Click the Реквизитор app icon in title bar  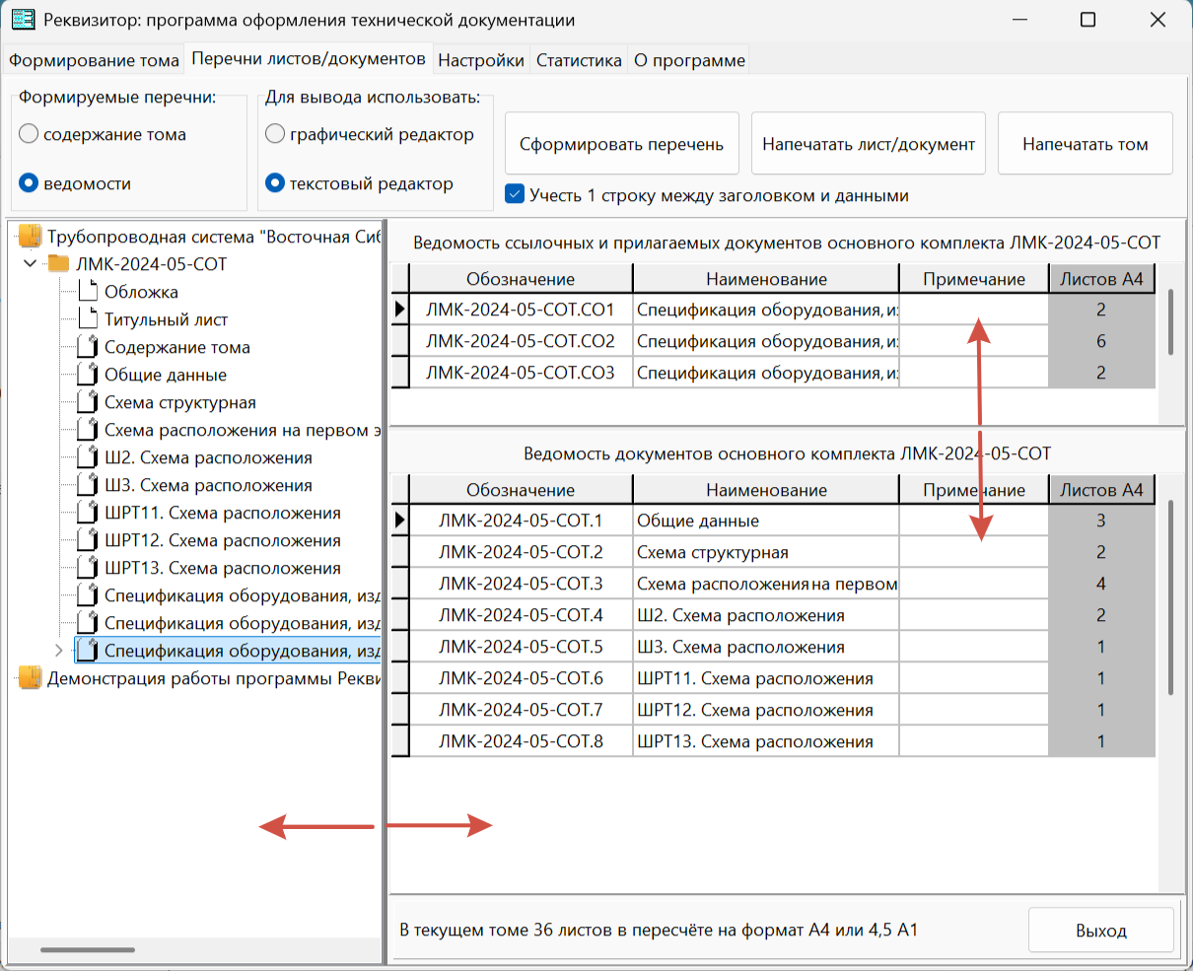(x=23, y=20)
